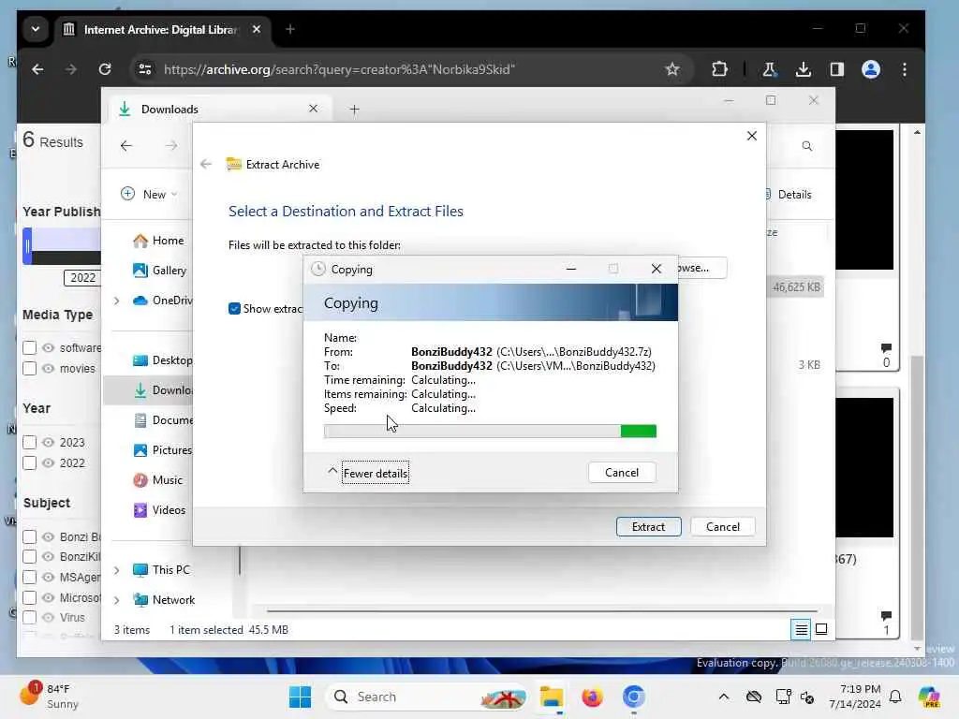The width and height of the screenshot is (959, 719).
Task: Select Pictures in the navigation pane
Action: [x=163, y=450]
